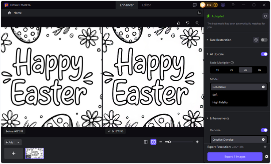The height and width of the screenshot is (164, 271).
Task: Toggle Face Restoration switch
Action: [264, 40]
